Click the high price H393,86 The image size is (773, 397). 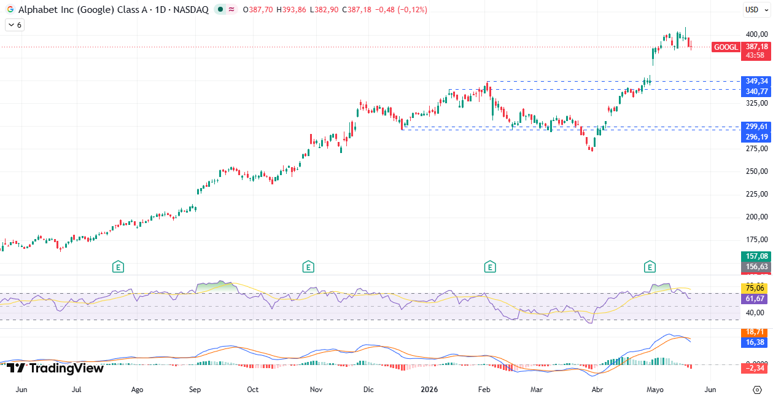coord(291,10)
